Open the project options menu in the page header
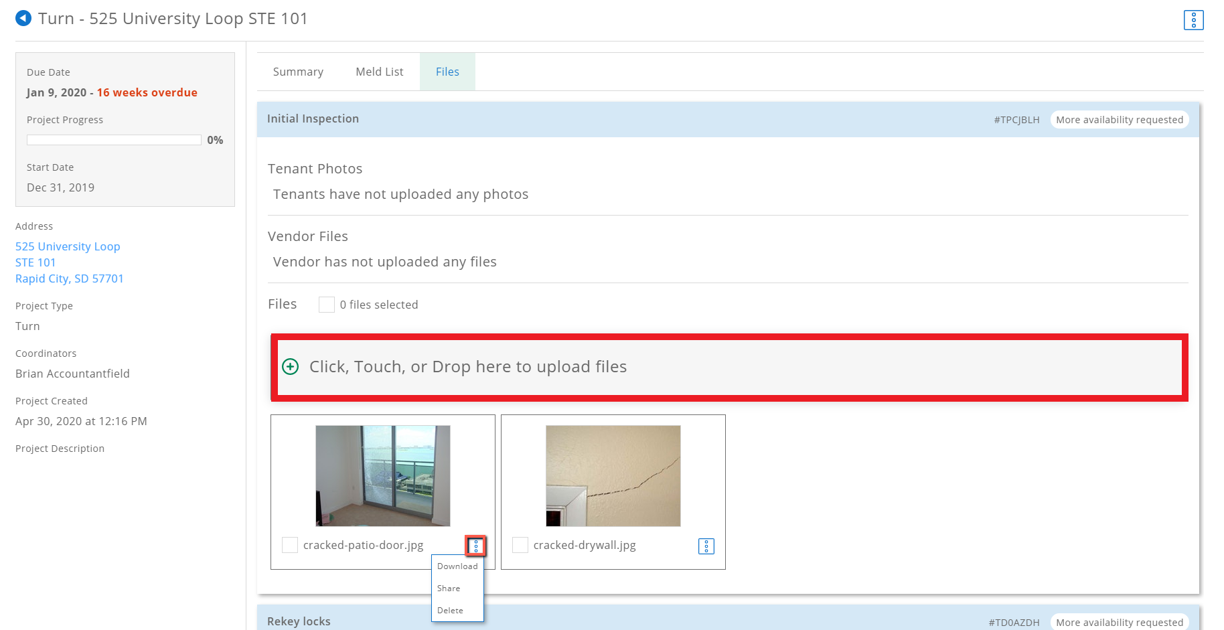Screen dimensions: 1224x630 point(1193,20)
